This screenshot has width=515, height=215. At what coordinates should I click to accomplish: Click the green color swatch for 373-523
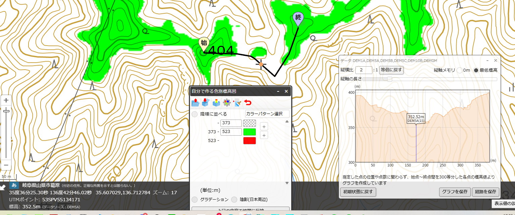coord(250,132)
